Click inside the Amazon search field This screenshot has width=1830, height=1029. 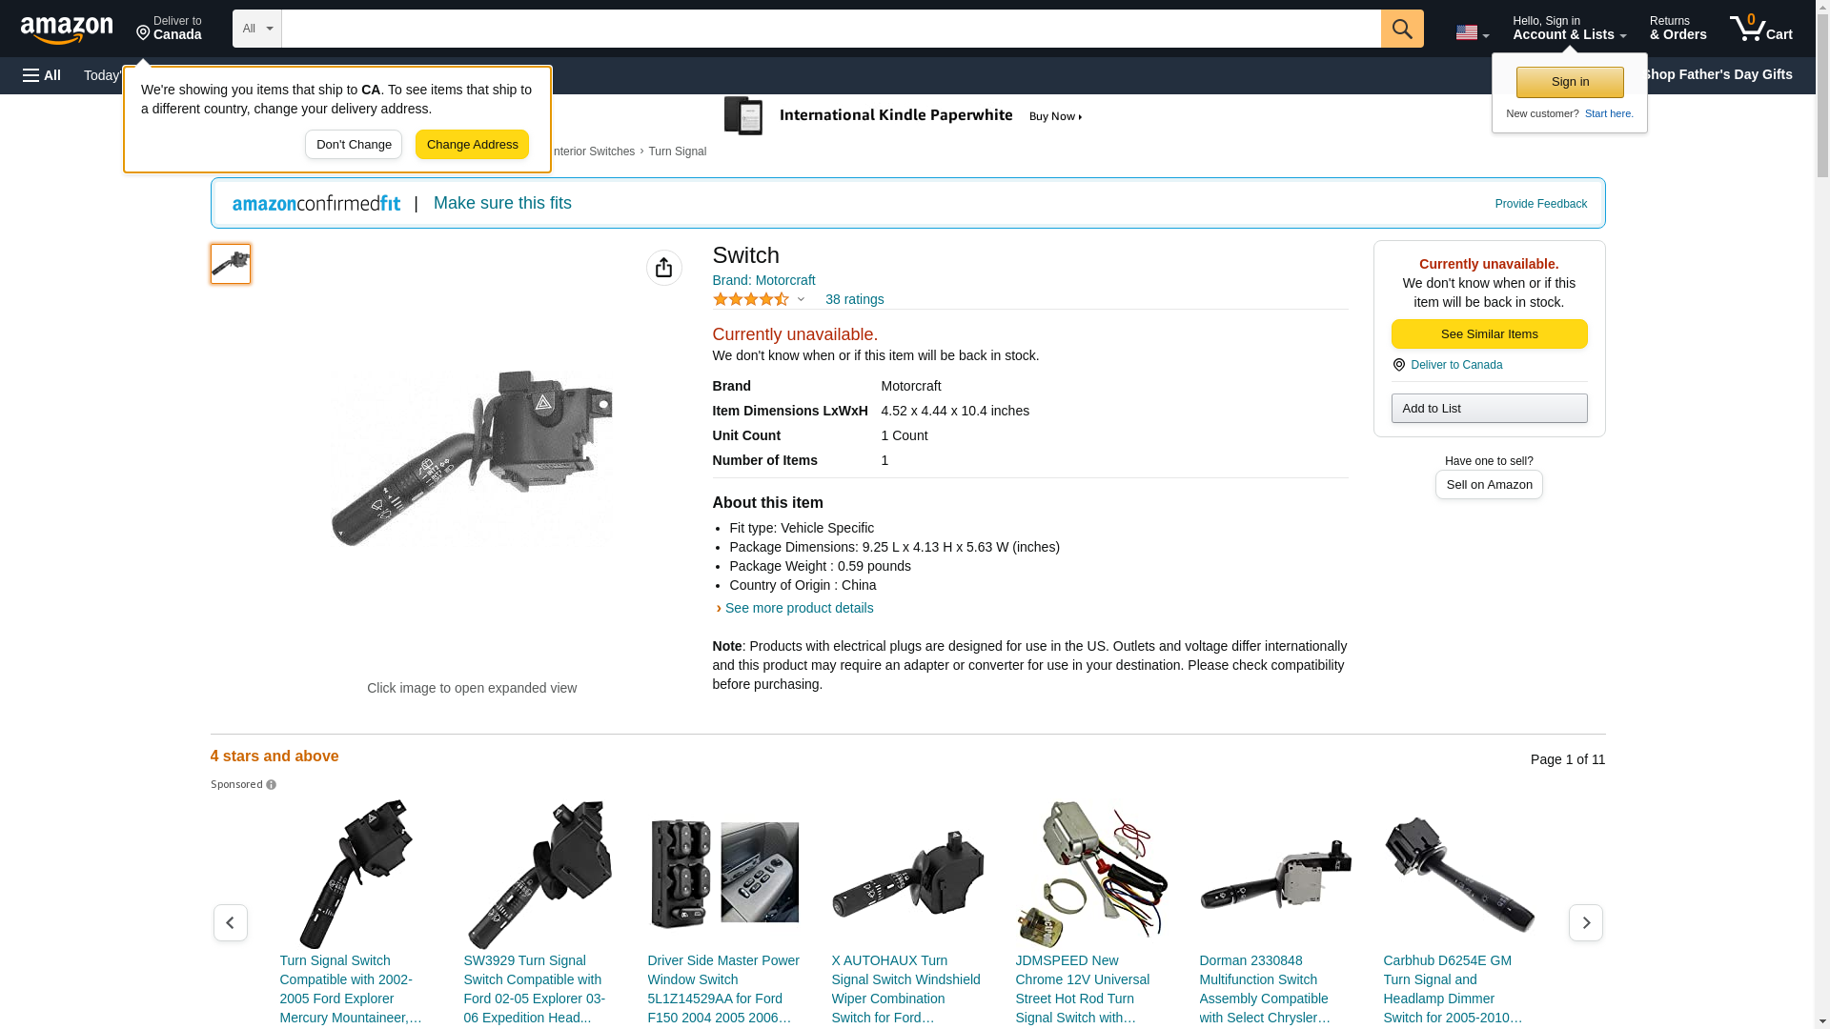tap(829, 29)
